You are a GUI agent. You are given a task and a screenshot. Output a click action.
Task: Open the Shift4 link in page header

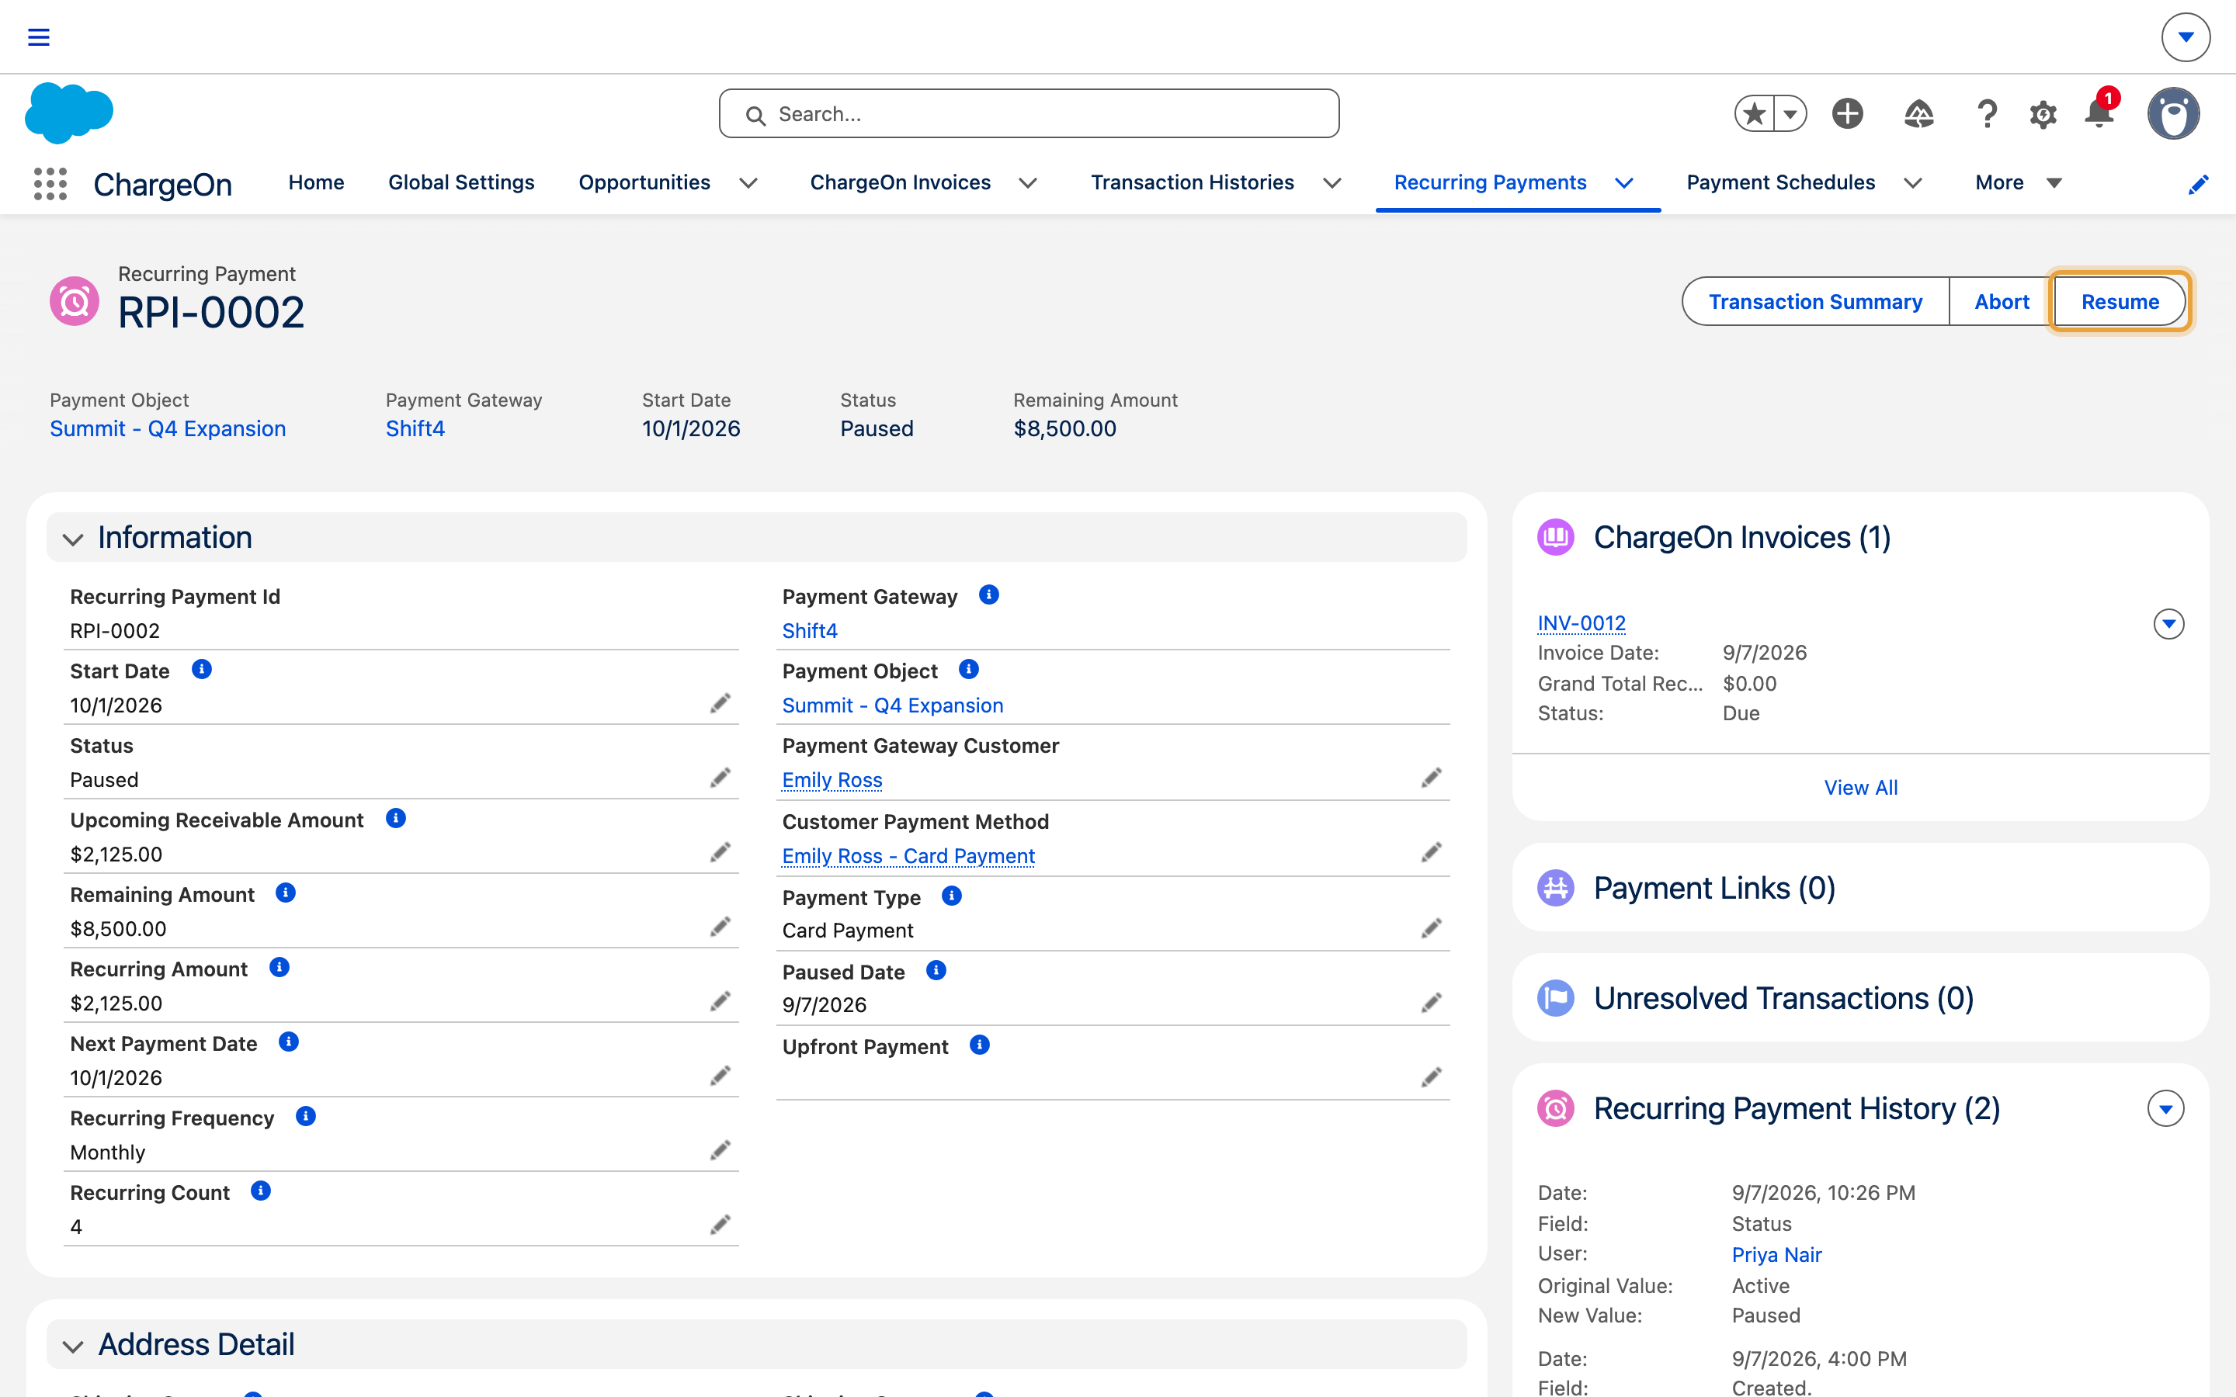415,428
